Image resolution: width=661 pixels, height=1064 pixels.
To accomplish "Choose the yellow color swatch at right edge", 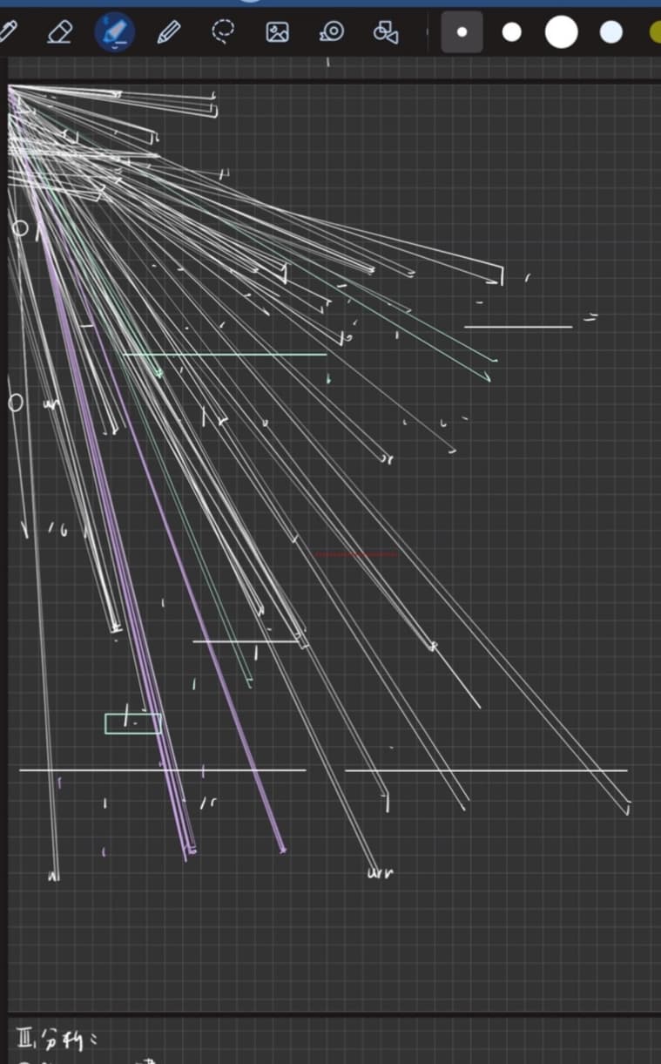I will coord(656,32).
